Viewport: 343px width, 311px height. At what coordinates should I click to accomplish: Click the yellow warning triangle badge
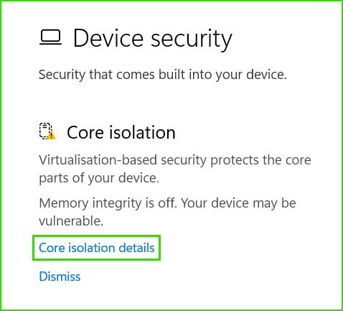point(51,136)
